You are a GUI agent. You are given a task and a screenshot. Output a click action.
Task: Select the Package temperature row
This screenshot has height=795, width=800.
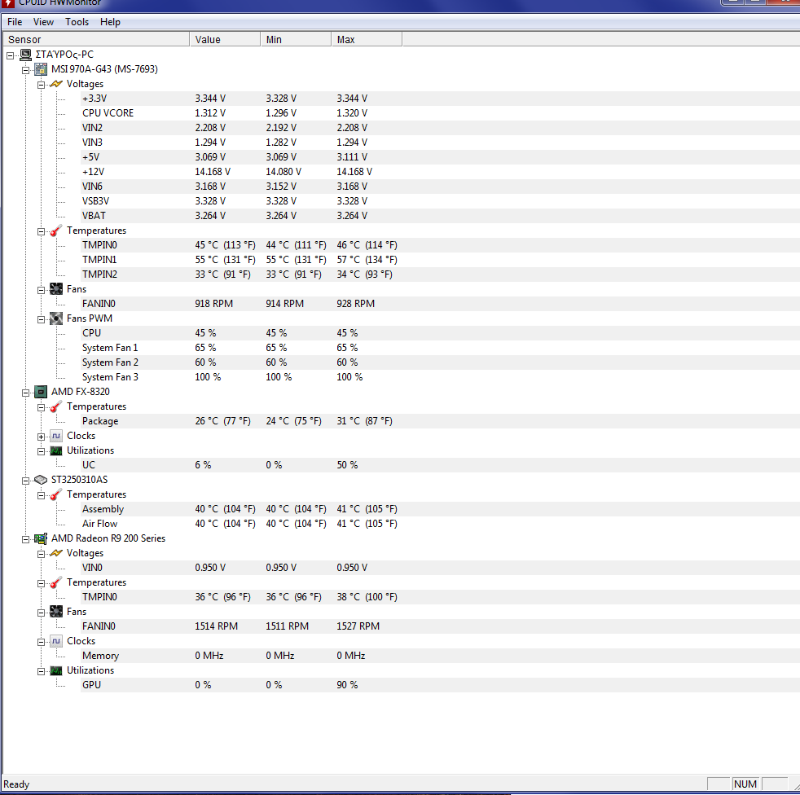tap(440, 421)
